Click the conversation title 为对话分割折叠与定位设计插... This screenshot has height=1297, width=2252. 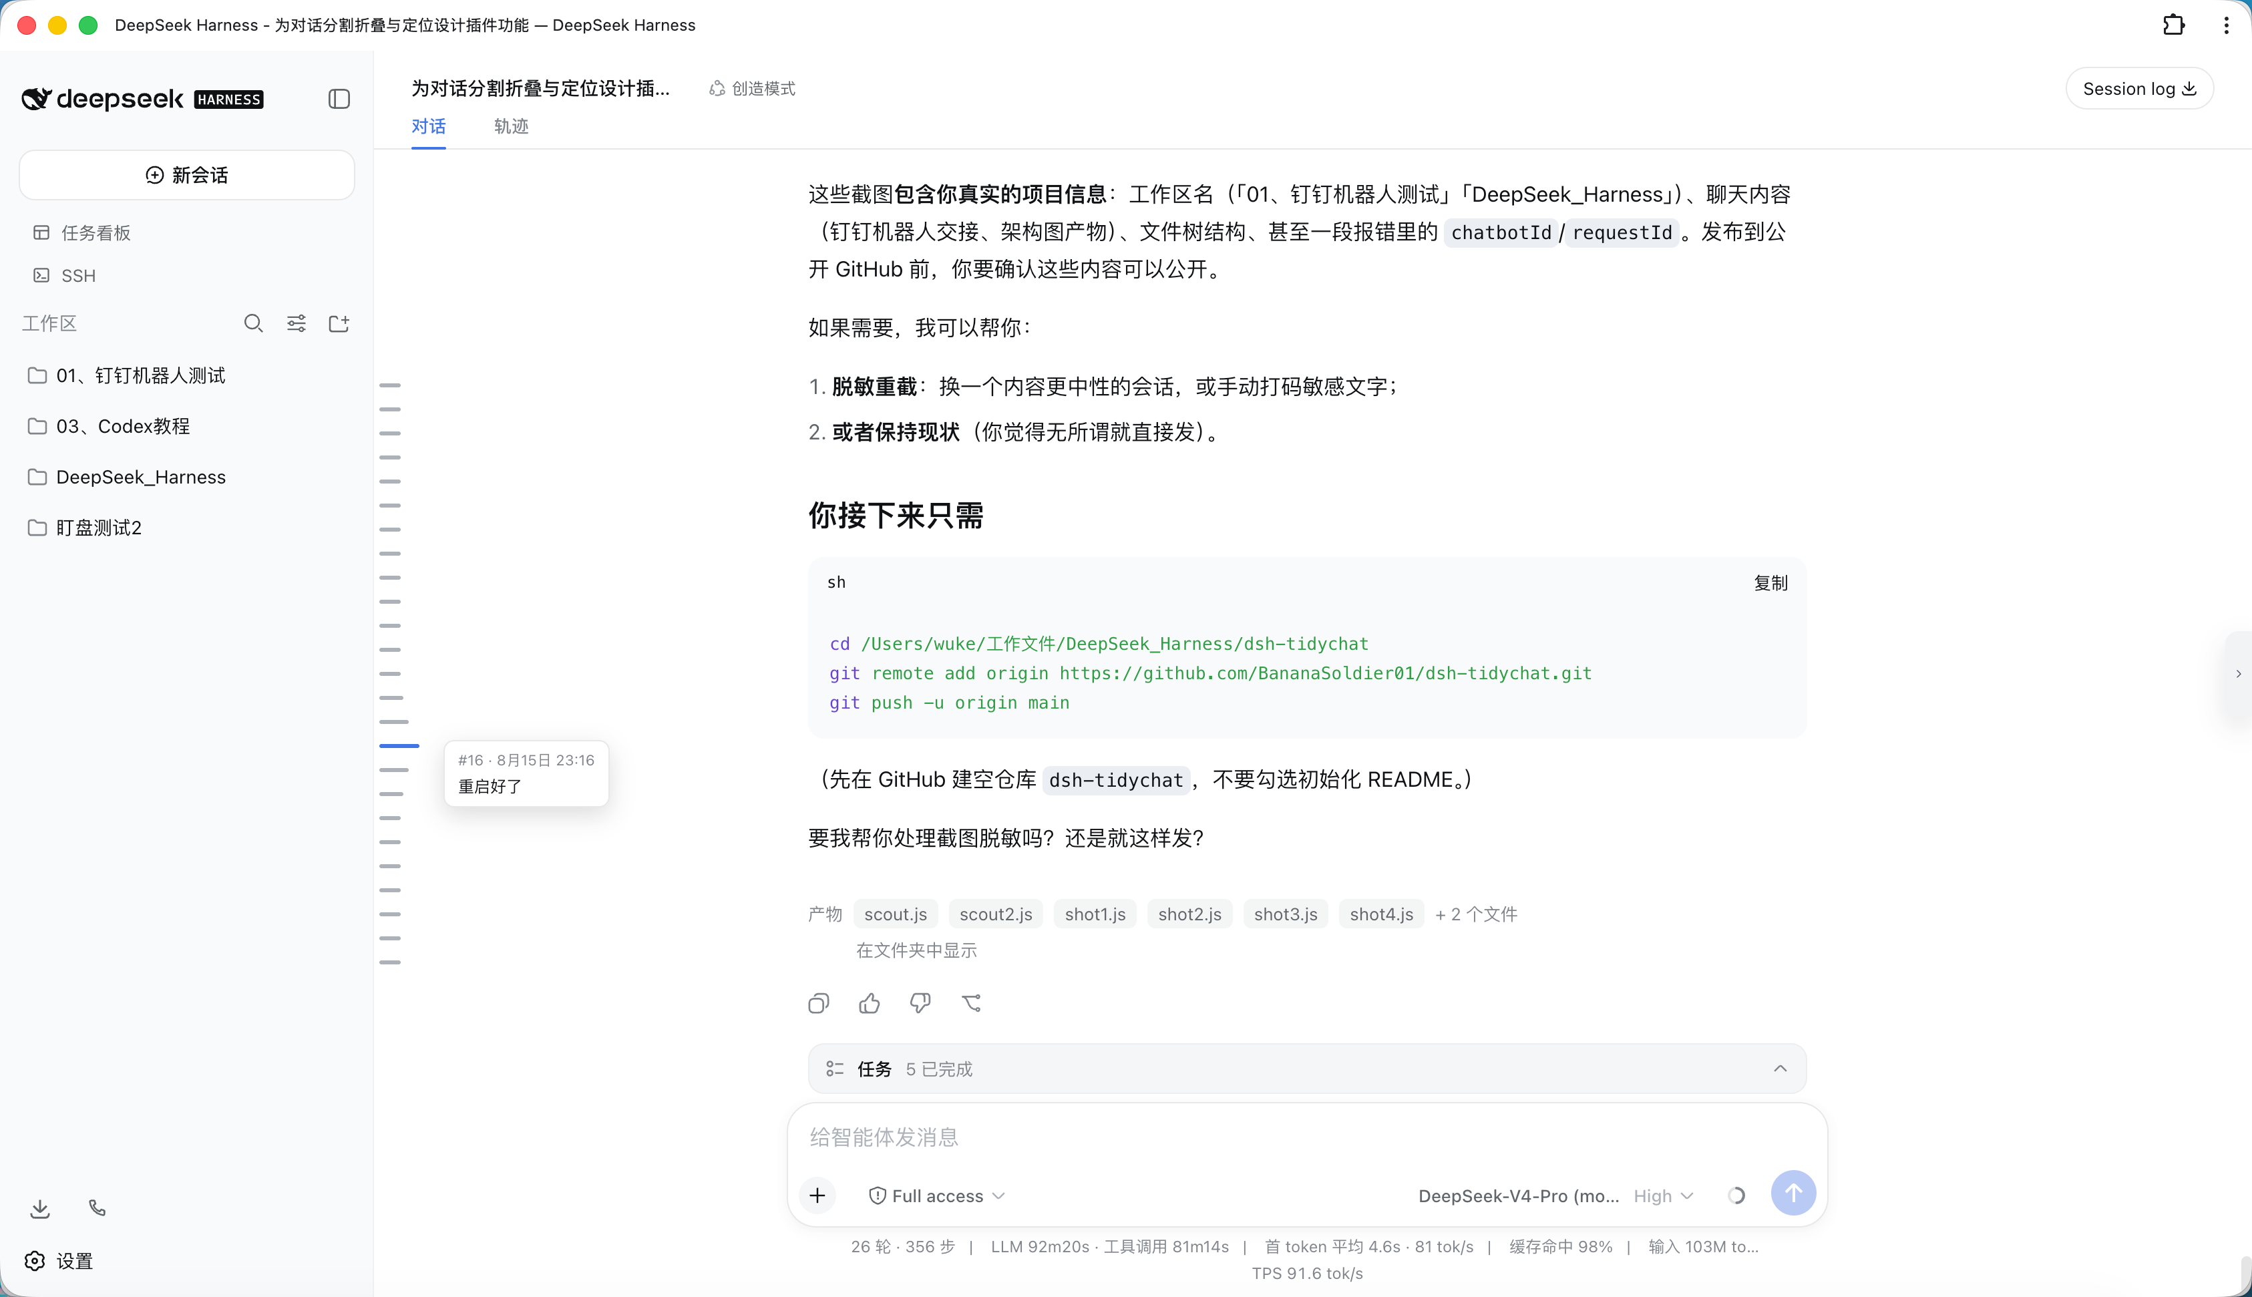pyautogui.click(x=540, y=88)
